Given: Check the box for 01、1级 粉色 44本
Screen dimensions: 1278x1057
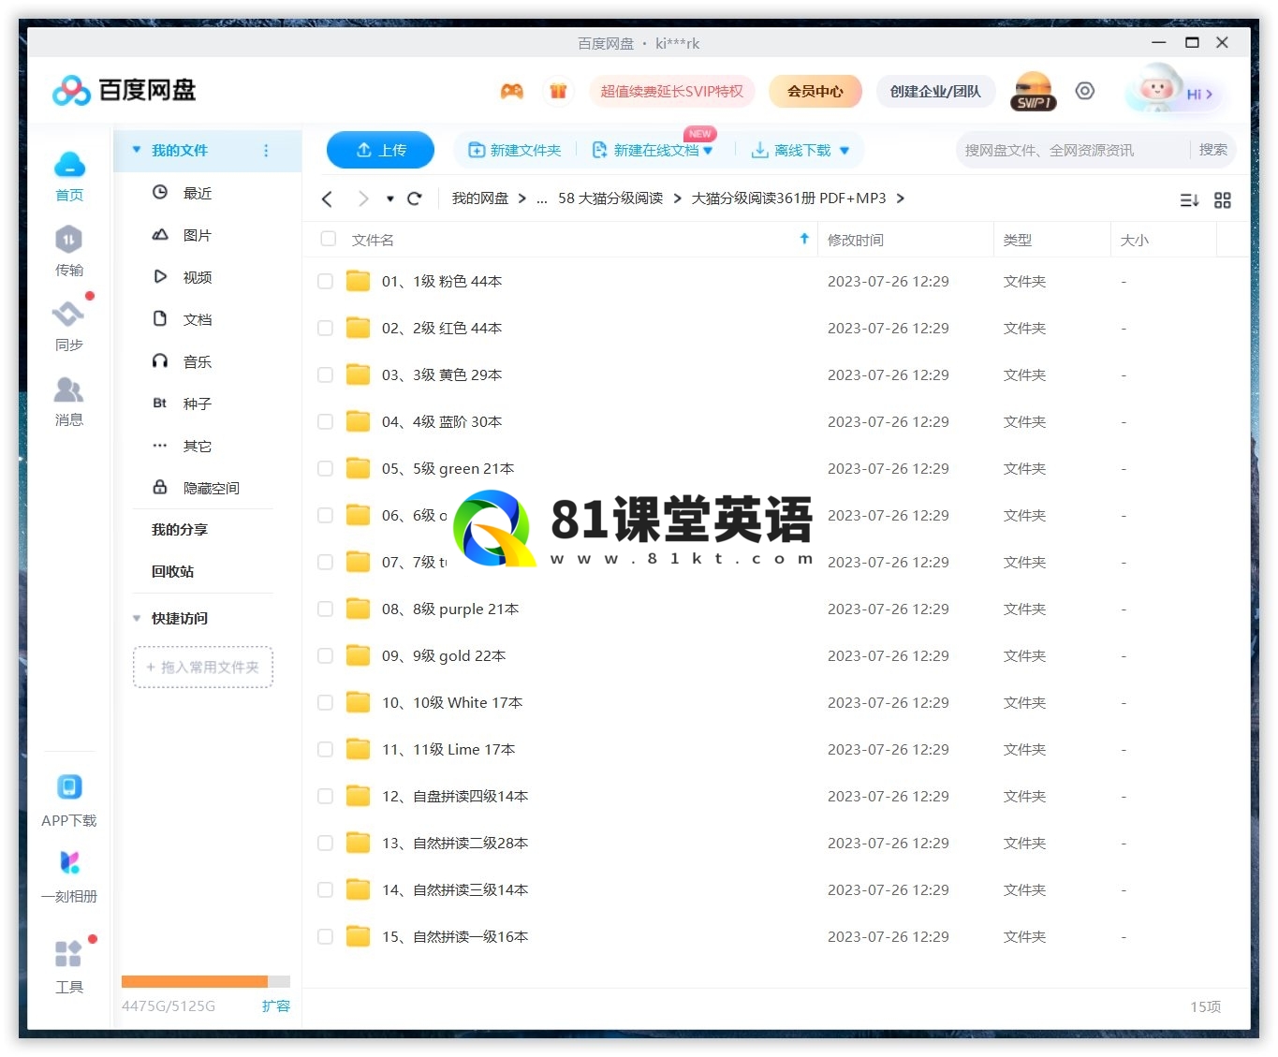Looking at the screenshot, I should pyautogui.click(x=325, y=281).
